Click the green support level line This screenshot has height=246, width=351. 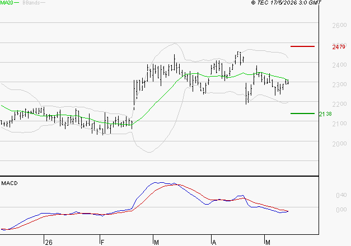coord(302,113)
